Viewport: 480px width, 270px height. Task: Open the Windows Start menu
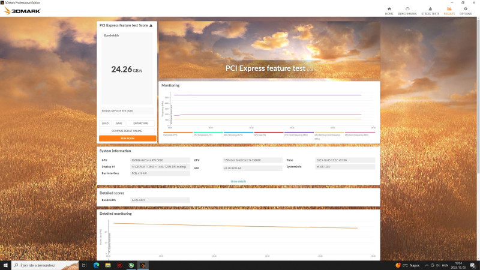point(5,265)
